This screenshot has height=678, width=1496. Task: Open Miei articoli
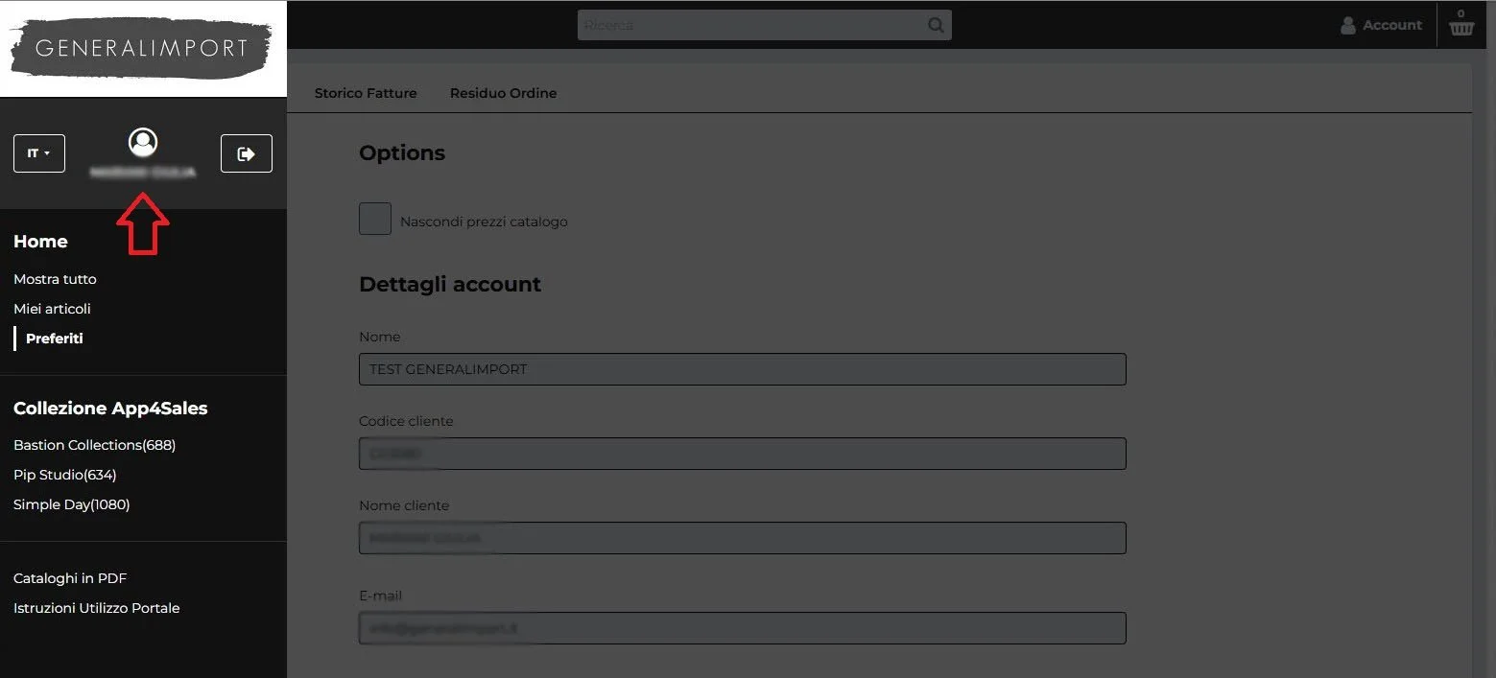pyautogui.click(x=52, y=309)
